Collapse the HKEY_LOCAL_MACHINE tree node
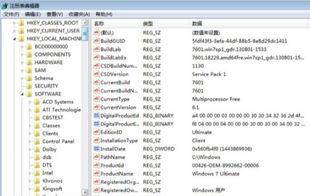The image size is (310, 196). (14, 39)
